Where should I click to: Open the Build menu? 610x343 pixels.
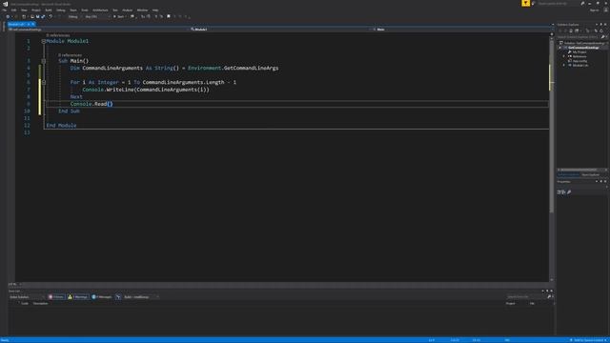pos(49,10)
